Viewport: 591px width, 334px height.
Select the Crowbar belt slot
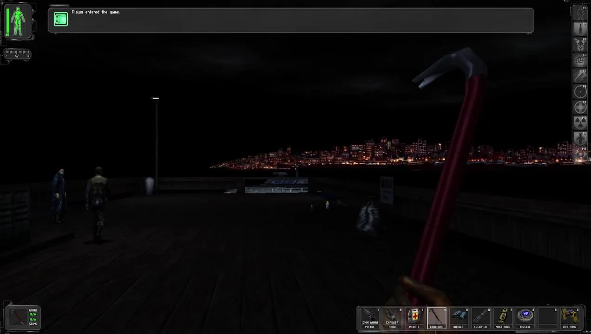click(x=436, y=318)
